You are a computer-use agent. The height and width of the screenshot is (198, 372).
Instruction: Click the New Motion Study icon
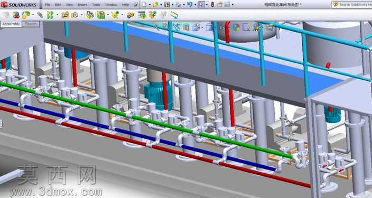point(130,15)
